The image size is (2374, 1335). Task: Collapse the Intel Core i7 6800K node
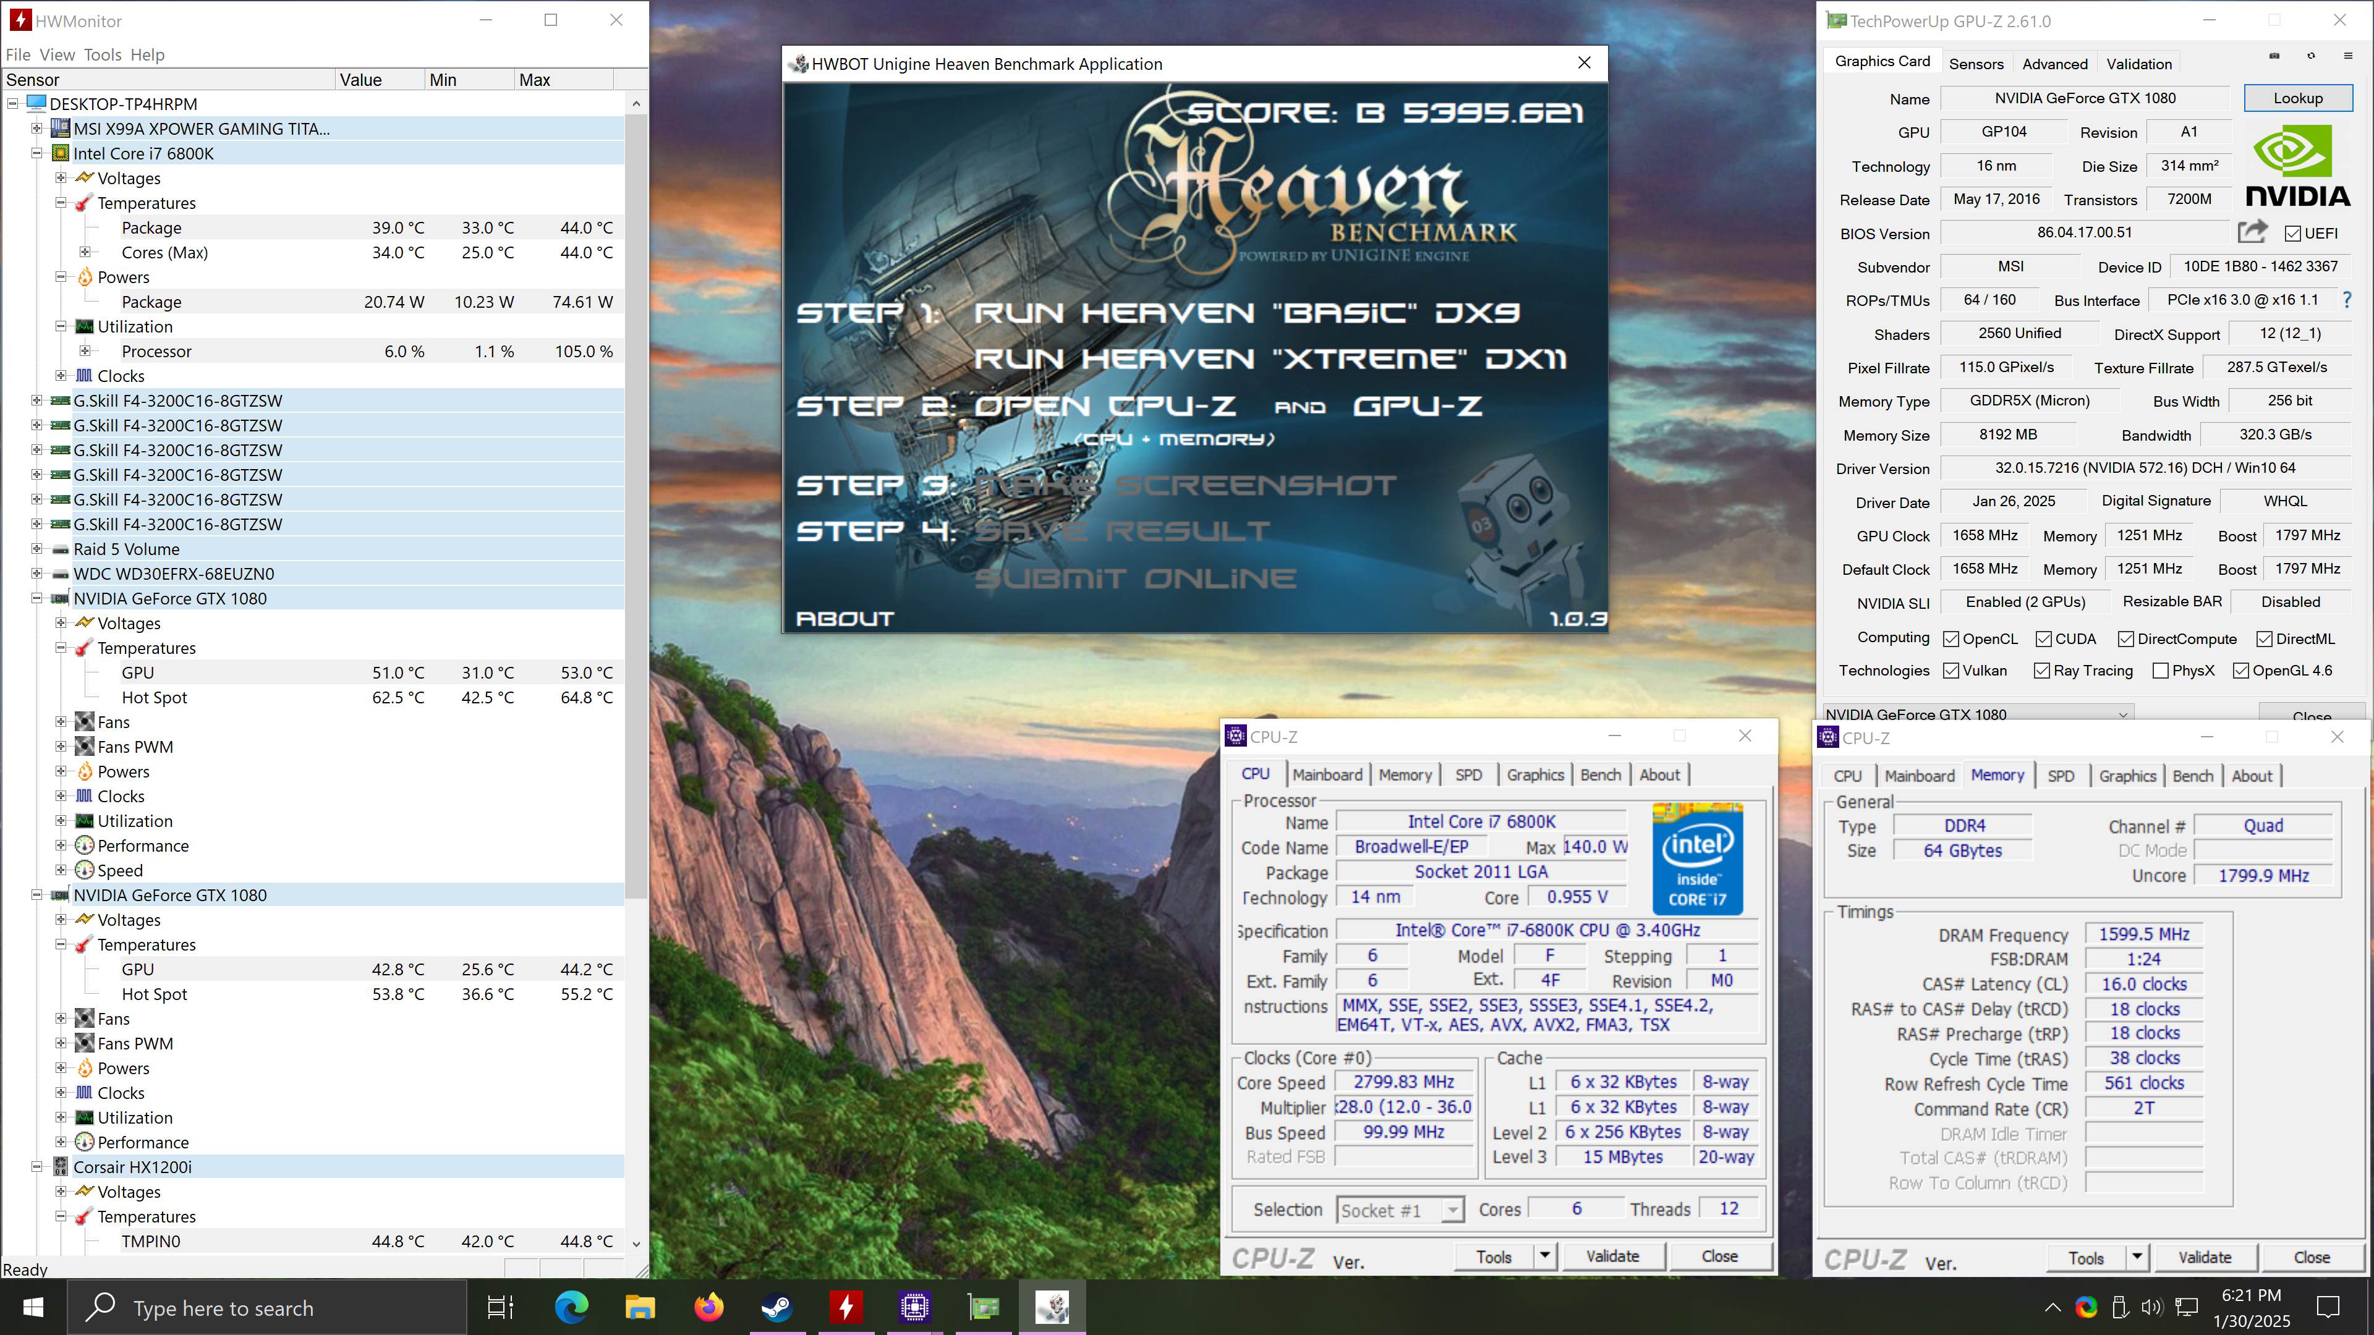pyautogui.click(x=37, y=153)
